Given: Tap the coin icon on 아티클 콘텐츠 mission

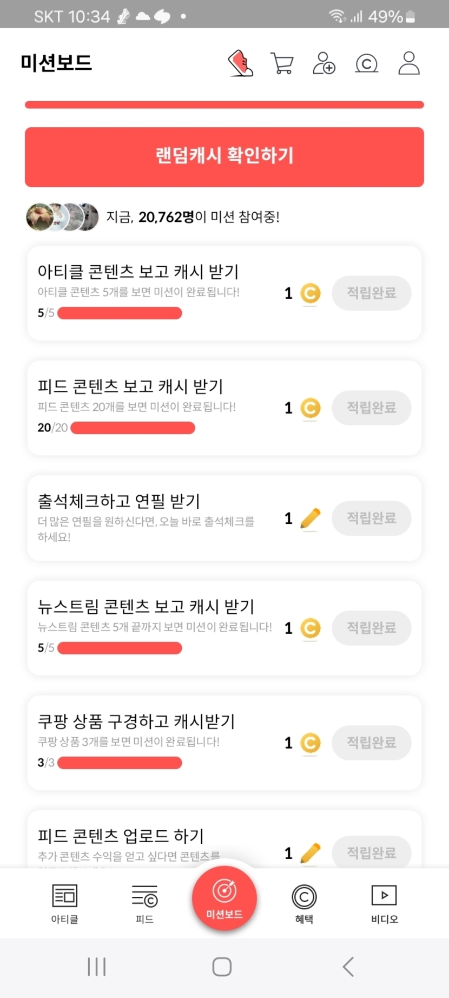Looking at the screenshot, I should [310, 293].
